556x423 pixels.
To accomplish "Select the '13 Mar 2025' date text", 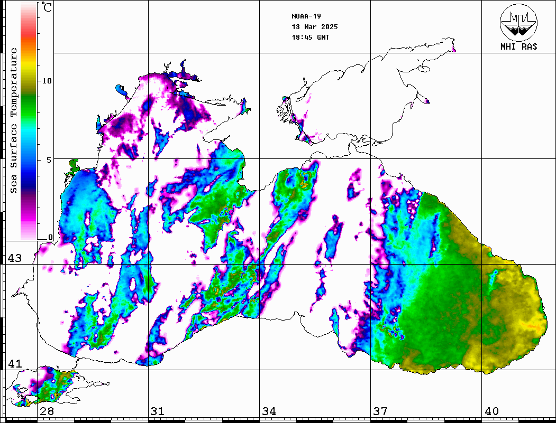I will tap(315, 27).
